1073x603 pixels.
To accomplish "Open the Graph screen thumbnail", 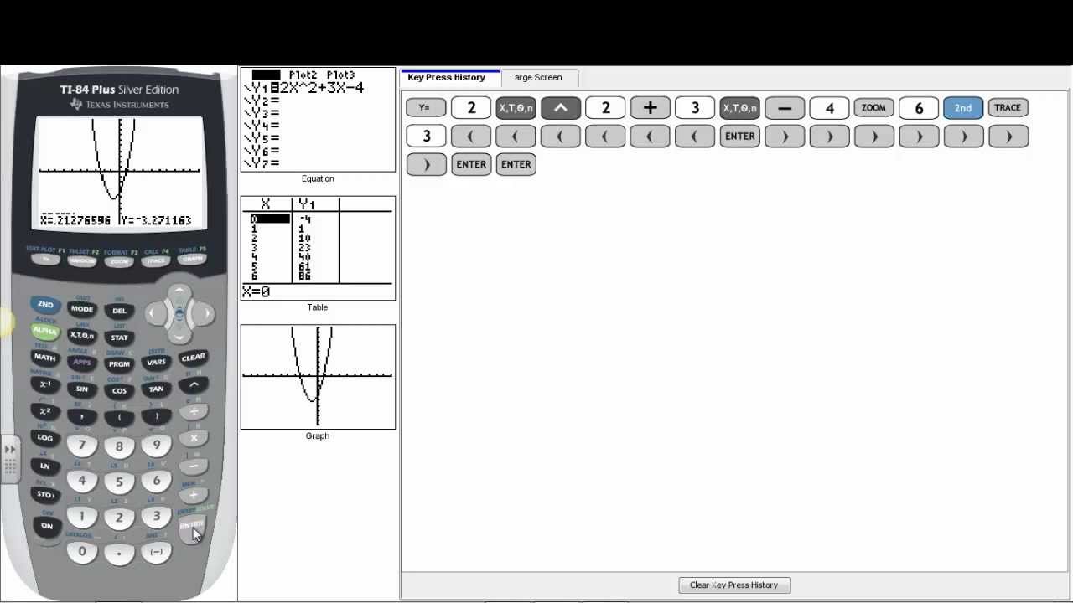I will pos(318,377).
